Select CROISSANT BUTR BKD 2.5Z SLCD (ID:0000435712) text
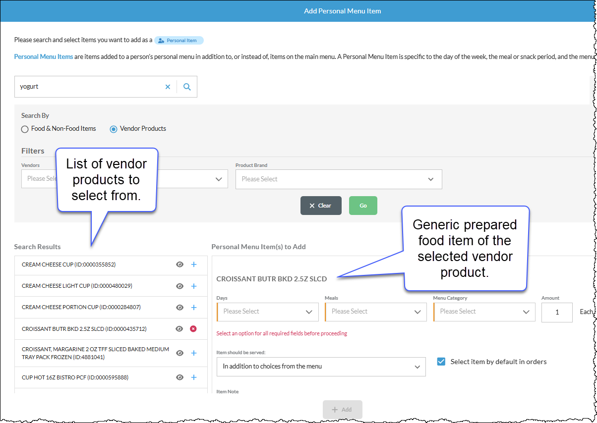This screenshot has width=597, height=423. click(84, 329)
